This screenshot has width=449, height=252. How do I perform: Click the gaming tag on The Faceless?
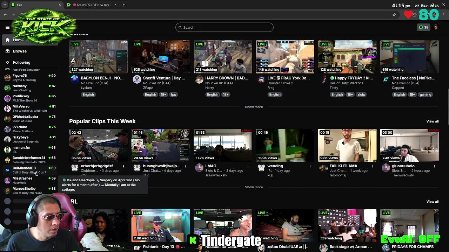pyautogui.click(x=425, y=94)
